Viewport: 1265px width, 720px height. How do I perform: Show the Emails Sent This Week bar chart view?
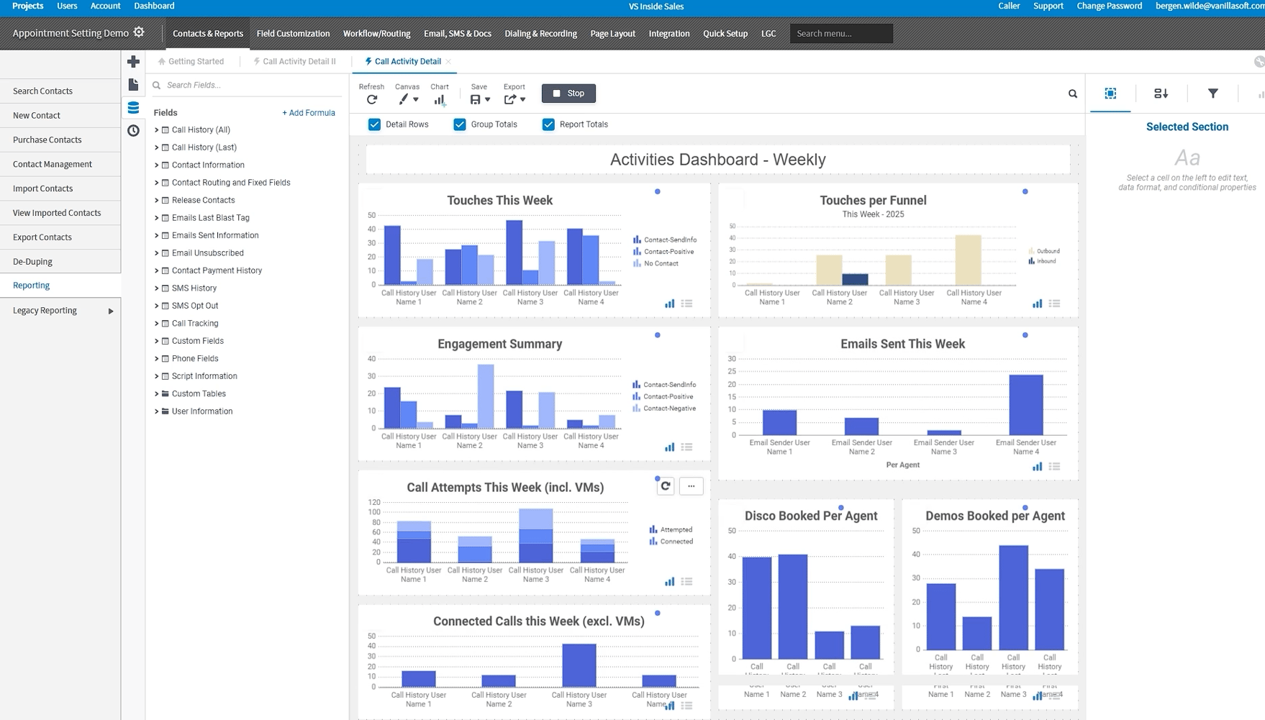point(1037,467)
